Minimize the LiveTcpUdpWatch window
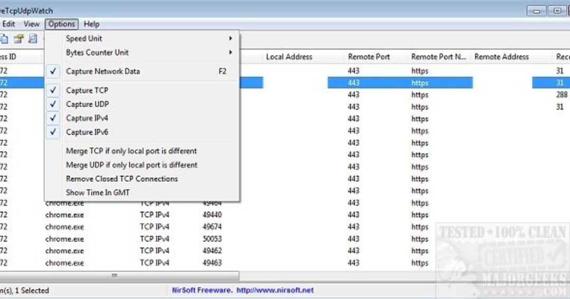 click(x=537, y=11)
